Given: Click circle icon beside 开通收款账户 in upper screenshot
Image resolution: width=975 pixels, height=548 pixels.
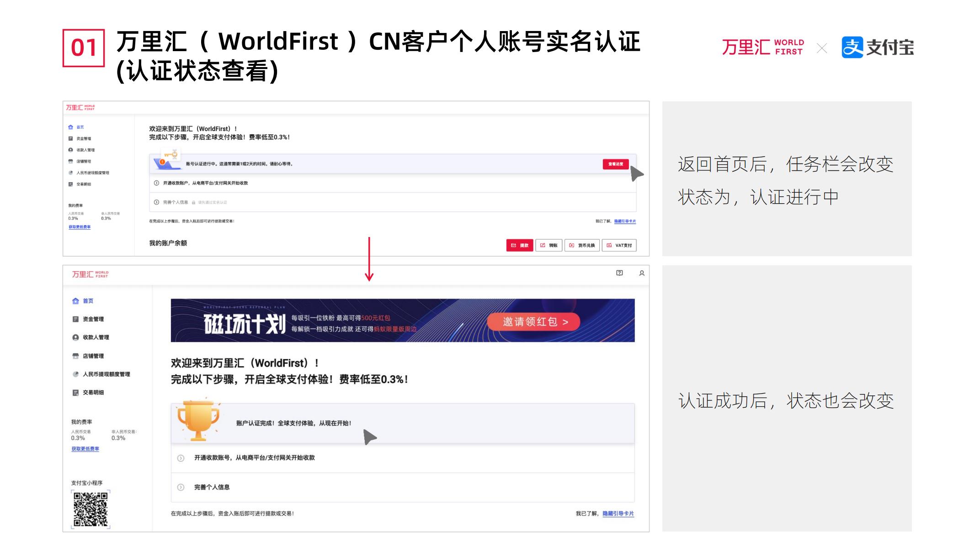Looking at the screenshot, I should [156, 183].
